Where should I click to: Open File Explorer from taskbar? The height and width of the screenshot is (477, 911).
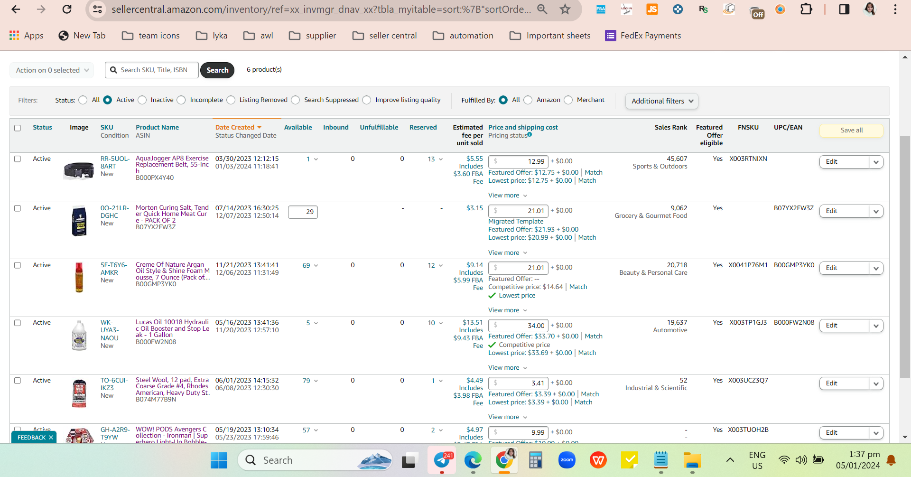(692, 460)
